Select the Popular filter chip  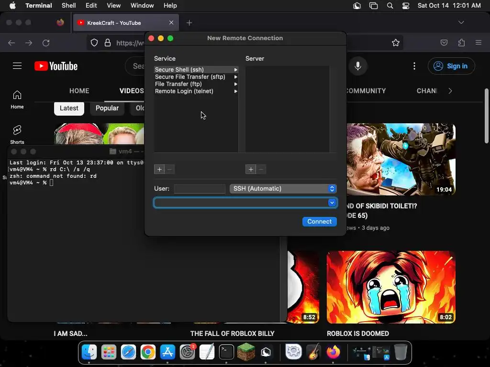[107, 108]
